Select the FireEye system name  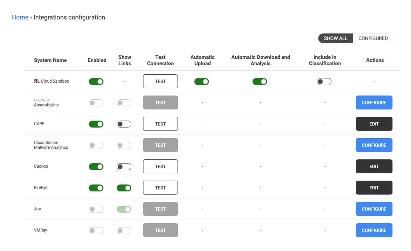41,188
